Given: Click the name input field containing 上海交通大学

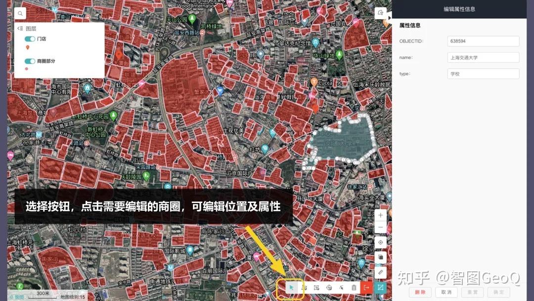Looking at the screenshot, I should [x=483, y=57].
